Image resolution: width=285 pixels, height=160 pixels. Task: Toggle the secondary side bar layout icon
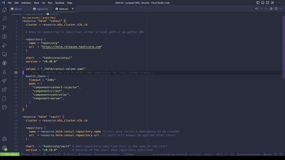point(268,3)
